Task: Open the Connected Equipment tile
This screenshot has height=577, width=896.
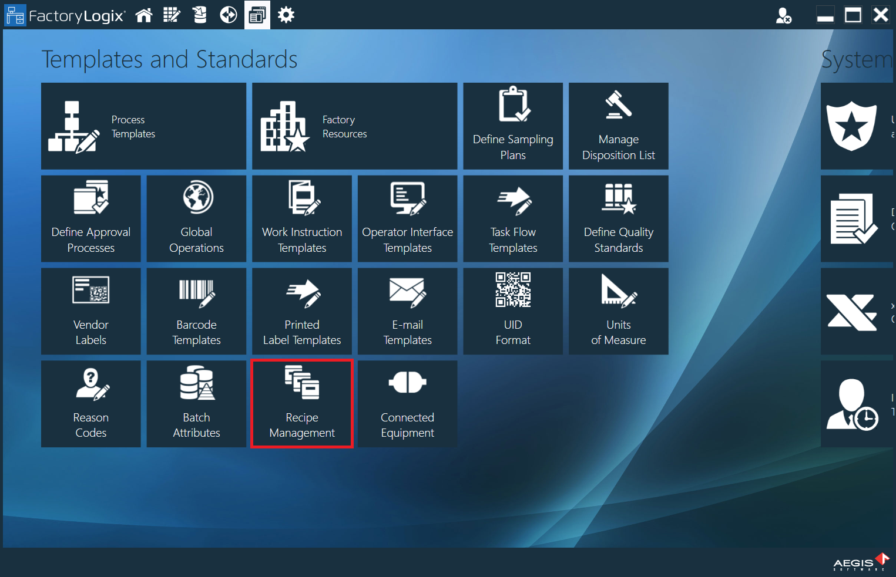Action: coord(407,404)
